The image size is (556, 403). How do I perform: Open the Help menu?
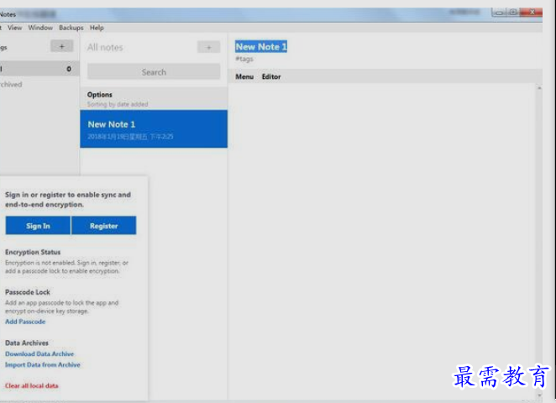click(97, 28)
